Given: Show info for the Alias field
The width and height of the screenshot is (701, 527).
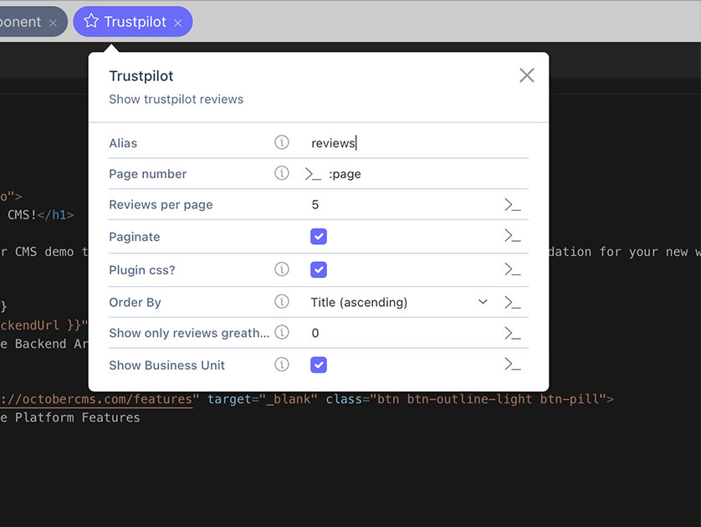Looking at the screenshot, I should coord(282,142).
